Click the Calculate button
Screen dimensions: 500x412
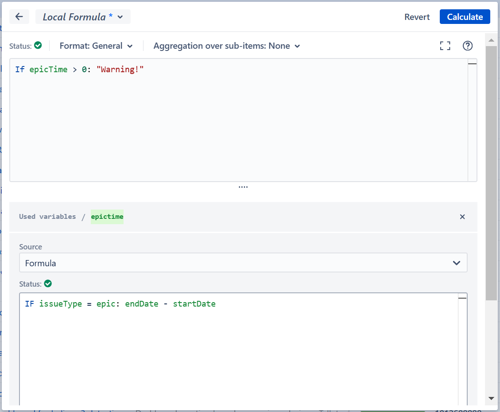click(465, 17)
